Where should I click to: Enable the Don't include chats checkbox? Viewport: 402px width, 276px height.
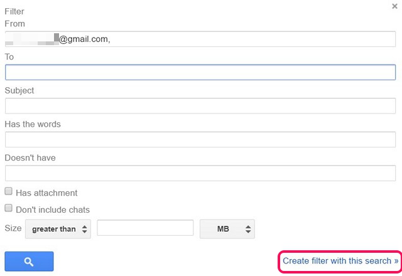coord(8,208)
